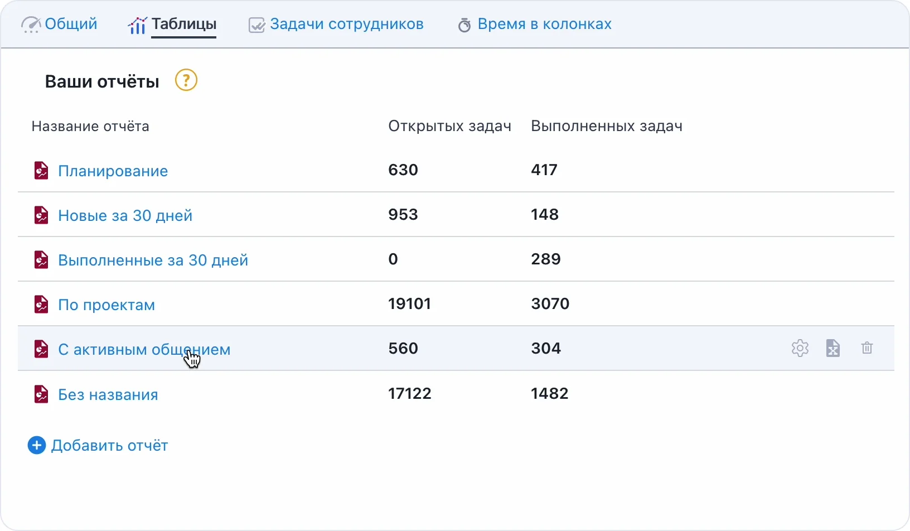Go to Время в колонках tab
The height and width of the screenshot is (531, 910).
tap(535, 25)
